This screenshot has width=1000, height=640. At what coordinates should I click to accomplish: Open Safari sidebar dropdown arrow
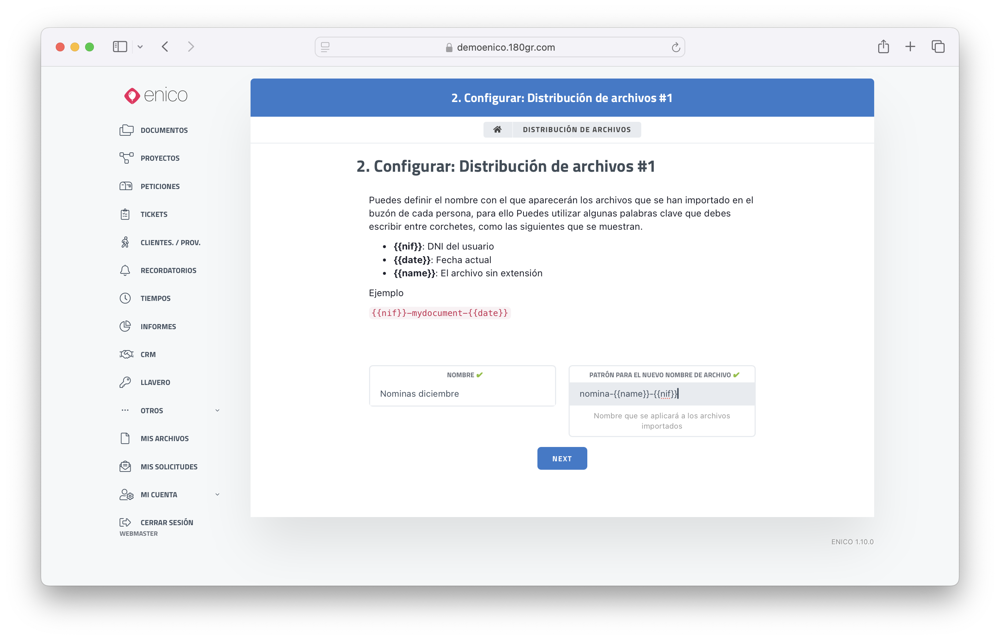point(140,47)
